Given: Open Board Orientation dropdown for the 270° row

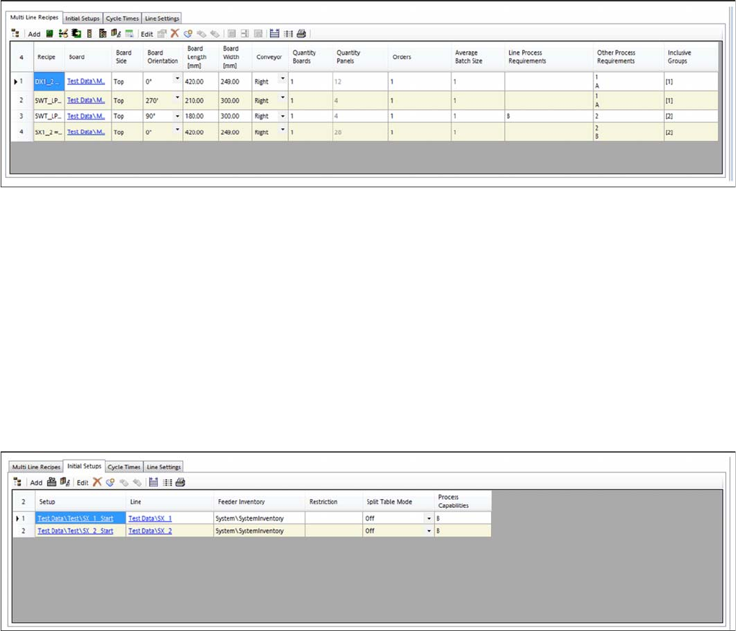Looking at the screenshot, I should coord(177,98).
